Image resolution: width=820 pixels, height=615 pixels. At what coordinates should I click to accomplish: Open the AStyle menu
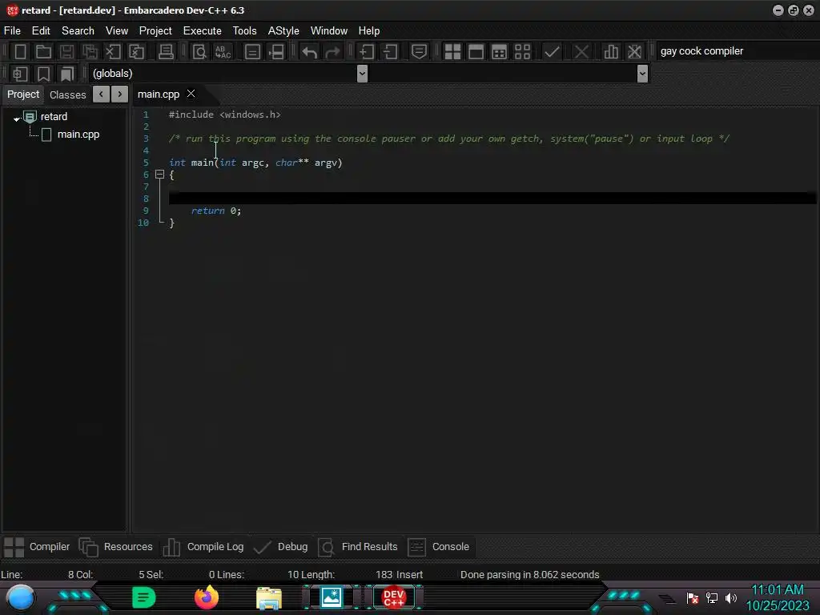pyautogui.click(x=283, y=31)
